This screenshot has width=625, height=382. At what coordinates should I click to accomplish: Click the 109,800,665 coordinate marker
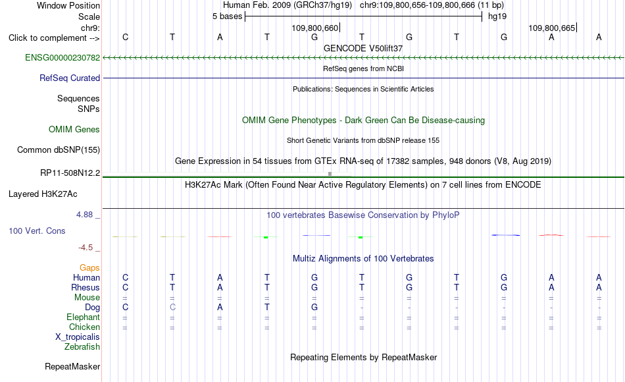(x=552, y=28)
